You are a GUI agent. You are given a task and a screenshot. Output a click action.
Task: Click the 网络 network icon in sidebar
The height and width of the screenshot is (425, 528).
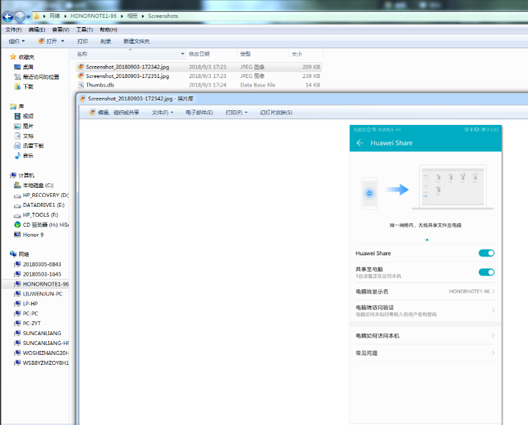[x=13, y=254]
